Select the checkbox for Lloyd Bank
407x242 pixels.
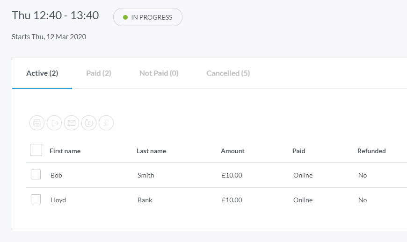[x=36, y=199]
